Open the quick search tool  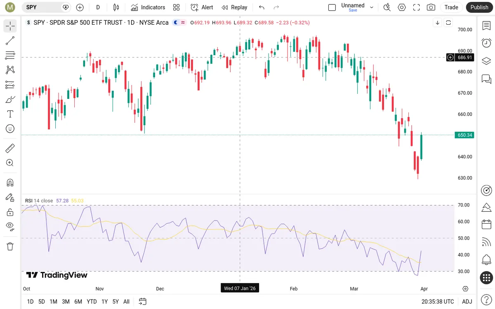pyautogui.click(x=387, y=7)
